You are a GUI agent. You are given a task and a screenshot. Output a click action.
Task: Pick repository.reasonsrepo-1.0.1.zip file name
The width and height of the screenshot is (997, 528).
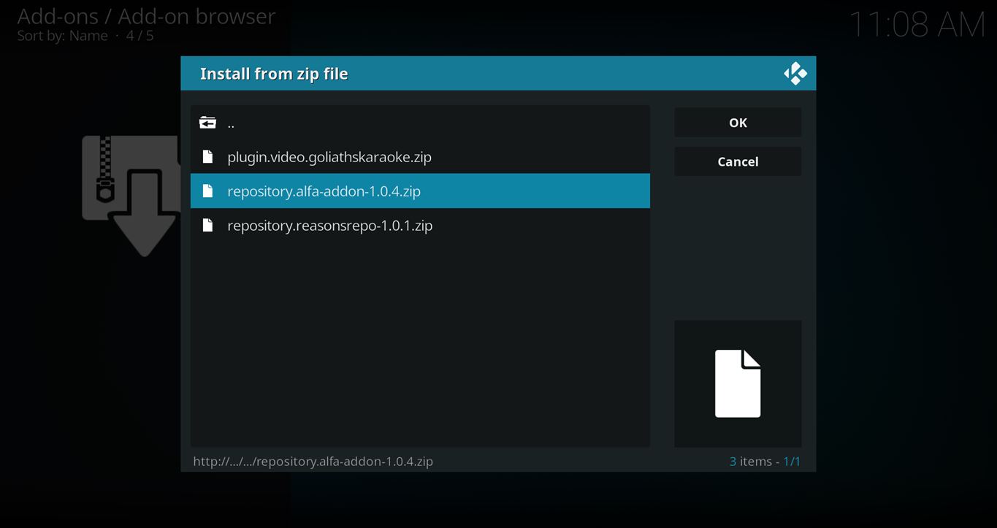pyautogui.click(x=329, y=226)
